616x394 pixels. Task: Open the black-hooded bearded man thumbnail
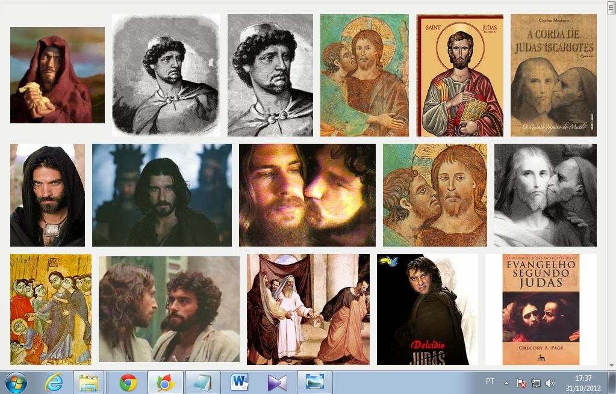coord(48,195)
